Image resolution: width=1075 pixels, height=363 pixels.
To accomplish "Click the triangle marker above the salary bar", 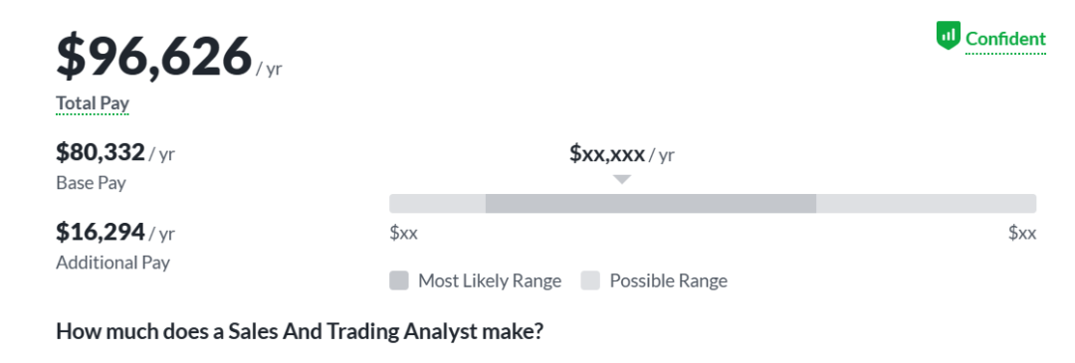I will pos(622,179).
